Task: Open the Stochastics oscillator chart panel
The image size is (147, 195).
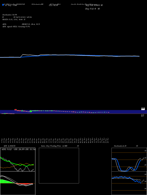Action: pyautogui.click(x=129, y=160)
